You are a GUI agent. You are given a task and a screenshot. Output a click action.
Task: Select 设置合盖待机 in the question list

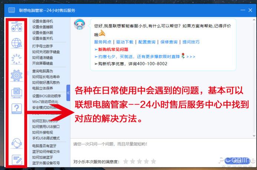tap(43, 21)
